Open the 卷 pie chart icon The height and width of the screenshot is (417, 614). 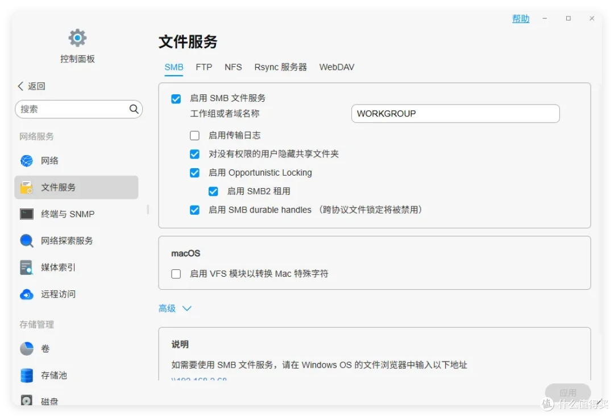(x=27, y=349)
